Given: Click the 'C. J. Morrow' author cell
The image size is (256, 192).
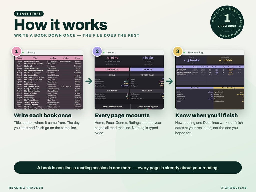Looking at the screenshot, I should (52, 61).
